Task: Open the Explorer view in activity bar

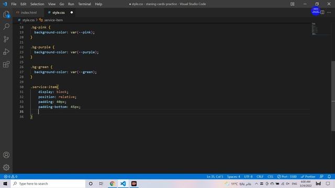Action: click(x=6, y=14)
